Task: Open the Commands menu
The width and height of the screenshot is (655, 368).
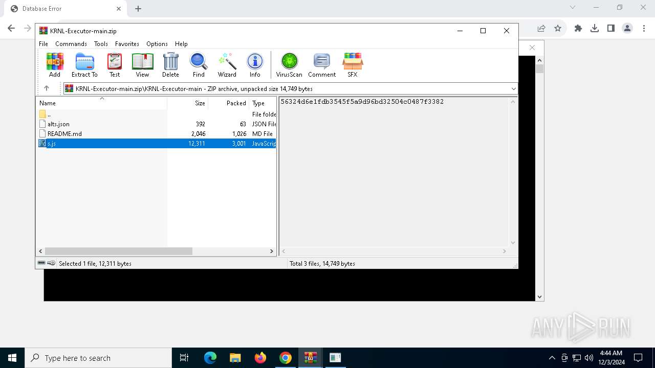Action: click(71, 44)
